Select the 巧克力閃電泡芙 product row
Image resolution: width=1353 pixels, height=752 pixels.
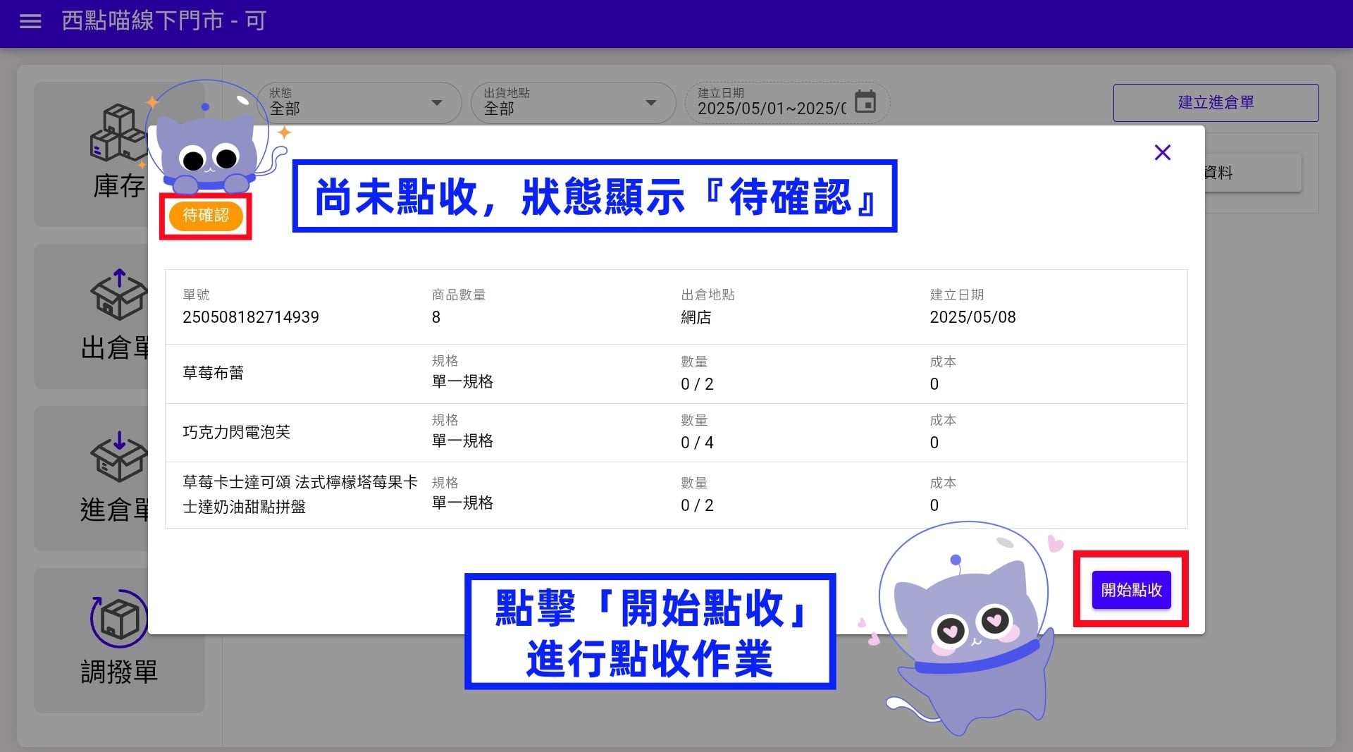[676, 432]
